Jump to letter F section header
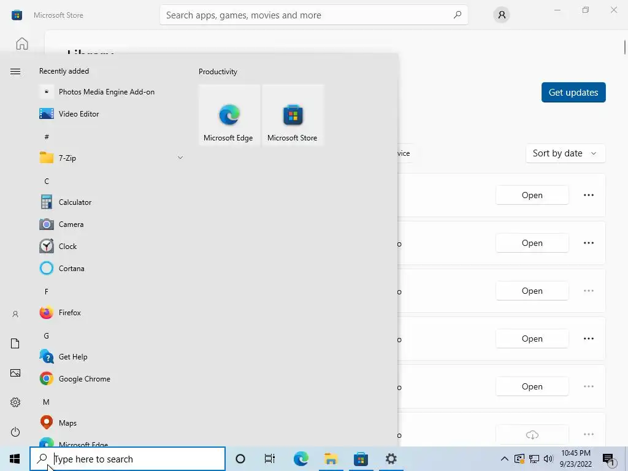 click(x=47, y=291)
